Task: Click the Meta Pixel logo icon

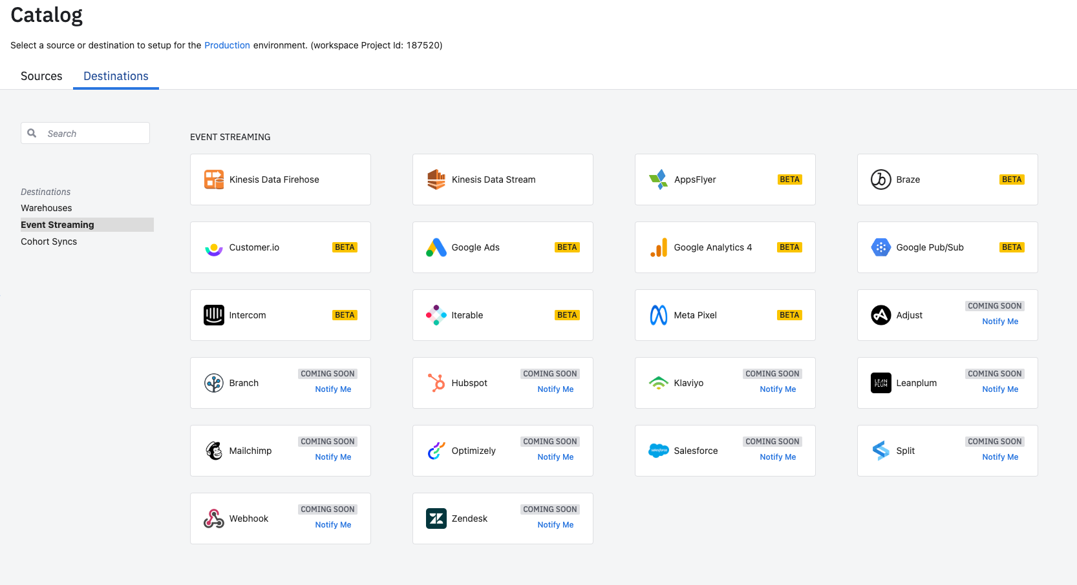Action: [x=659, y=315]
